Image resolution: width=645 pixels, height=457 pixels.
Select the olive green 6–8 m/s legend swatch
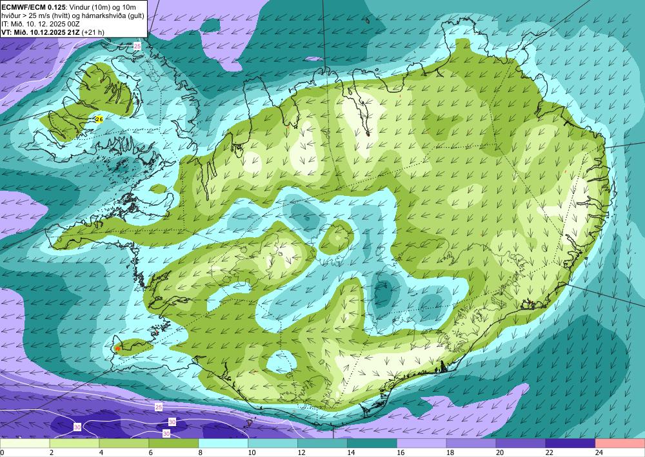coord(174,443)
